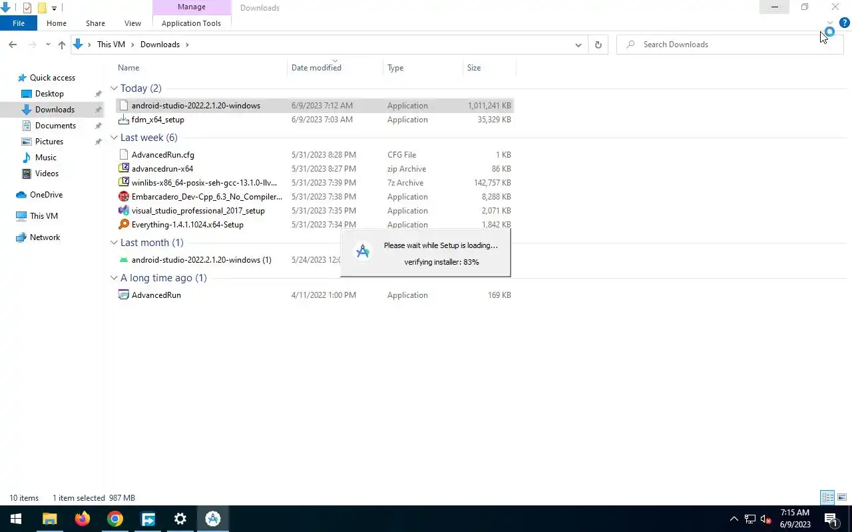Switch to Details view layout

[x=827, y=497]
